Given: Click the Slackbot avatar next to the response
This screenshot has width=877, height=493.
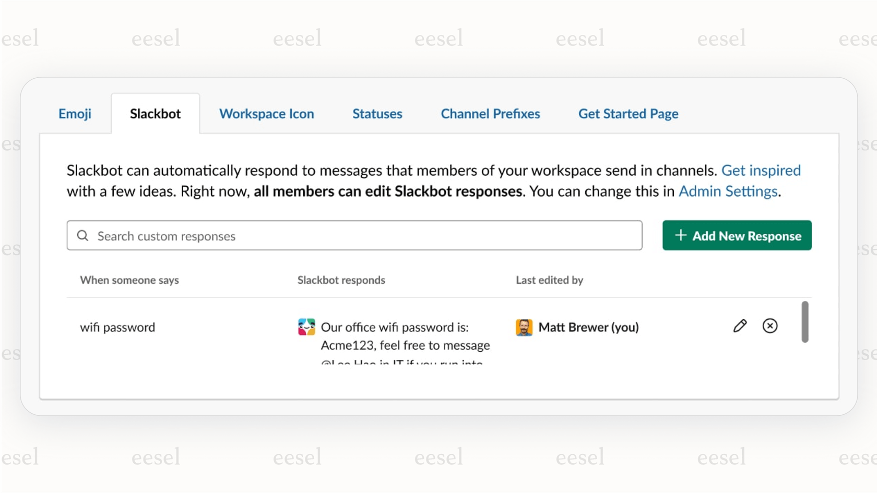Looking at the screenshot, I should pyautogui.click(x=307, y=326).
